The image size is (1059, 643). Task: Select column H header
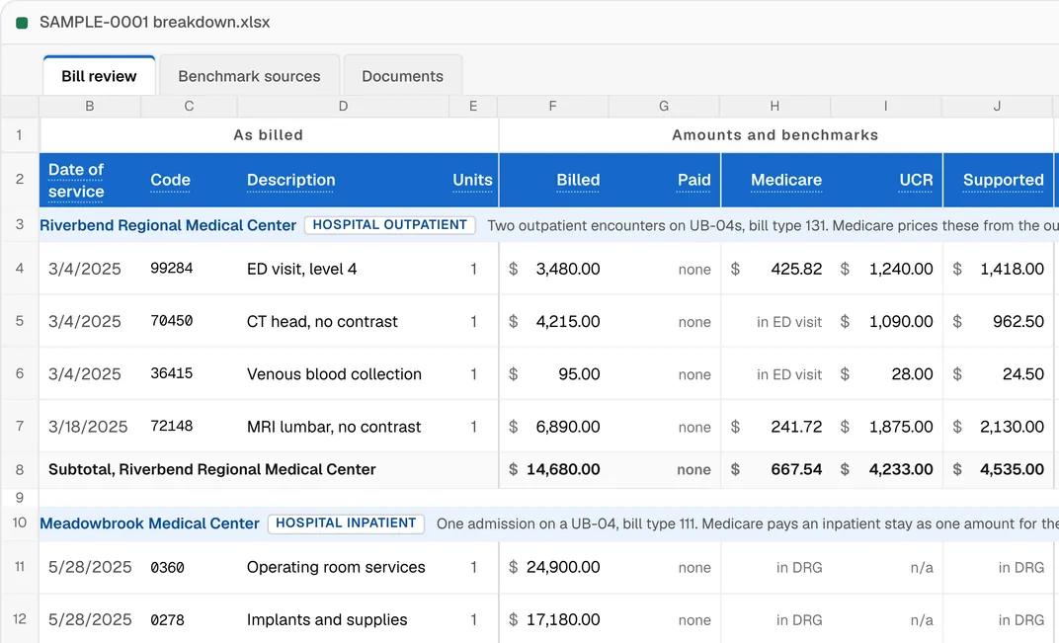point(774,106)
